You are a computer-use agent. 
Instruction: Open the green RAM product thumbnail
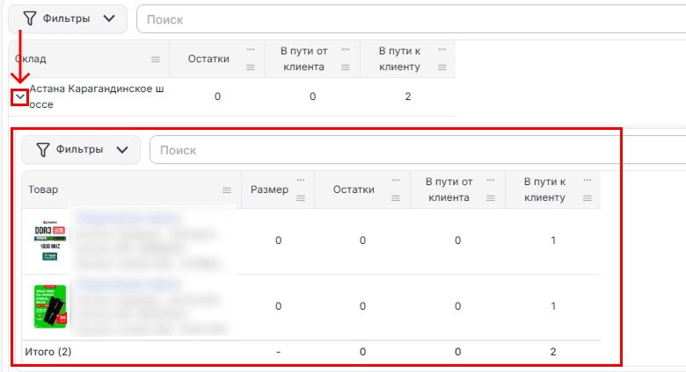[x=50, y=306]
